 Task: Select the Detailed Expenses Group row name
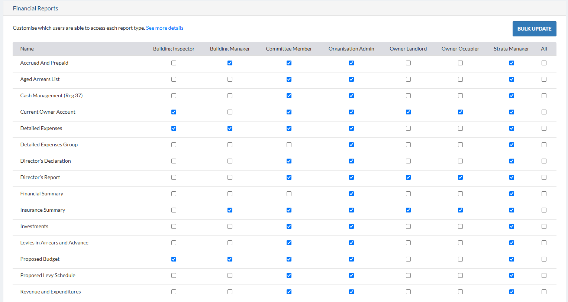point(49,144)
